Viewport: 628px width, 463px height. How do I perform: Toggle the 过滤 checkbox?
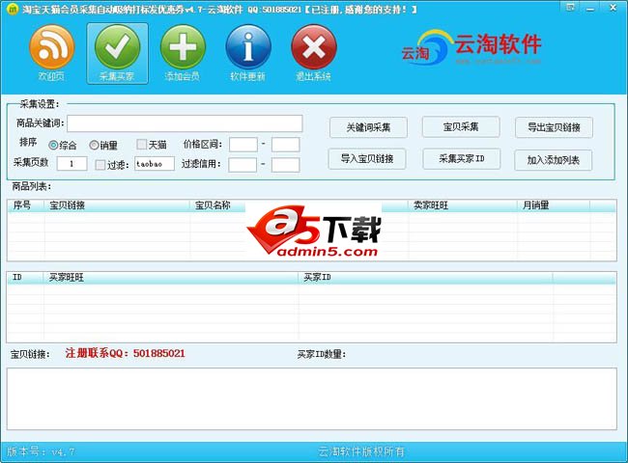100,165
